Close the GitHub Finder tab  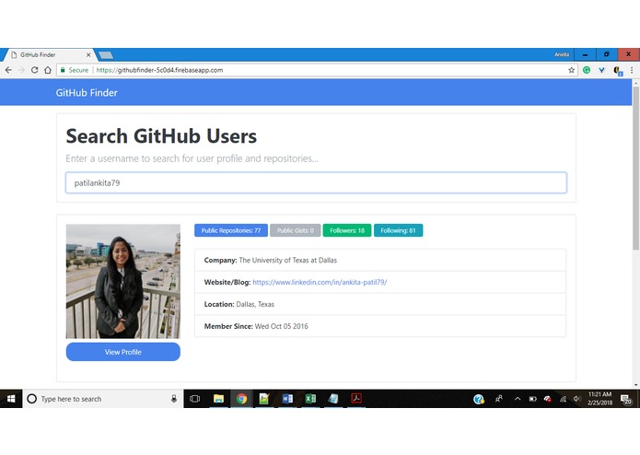tap(88, 54)
